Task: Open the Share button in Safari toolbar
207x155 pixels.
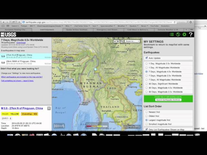Action: (13, 22)
